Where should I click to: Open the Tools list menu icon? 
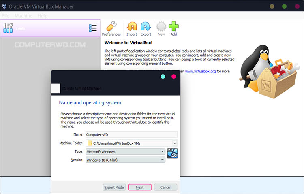pos(93,28)
